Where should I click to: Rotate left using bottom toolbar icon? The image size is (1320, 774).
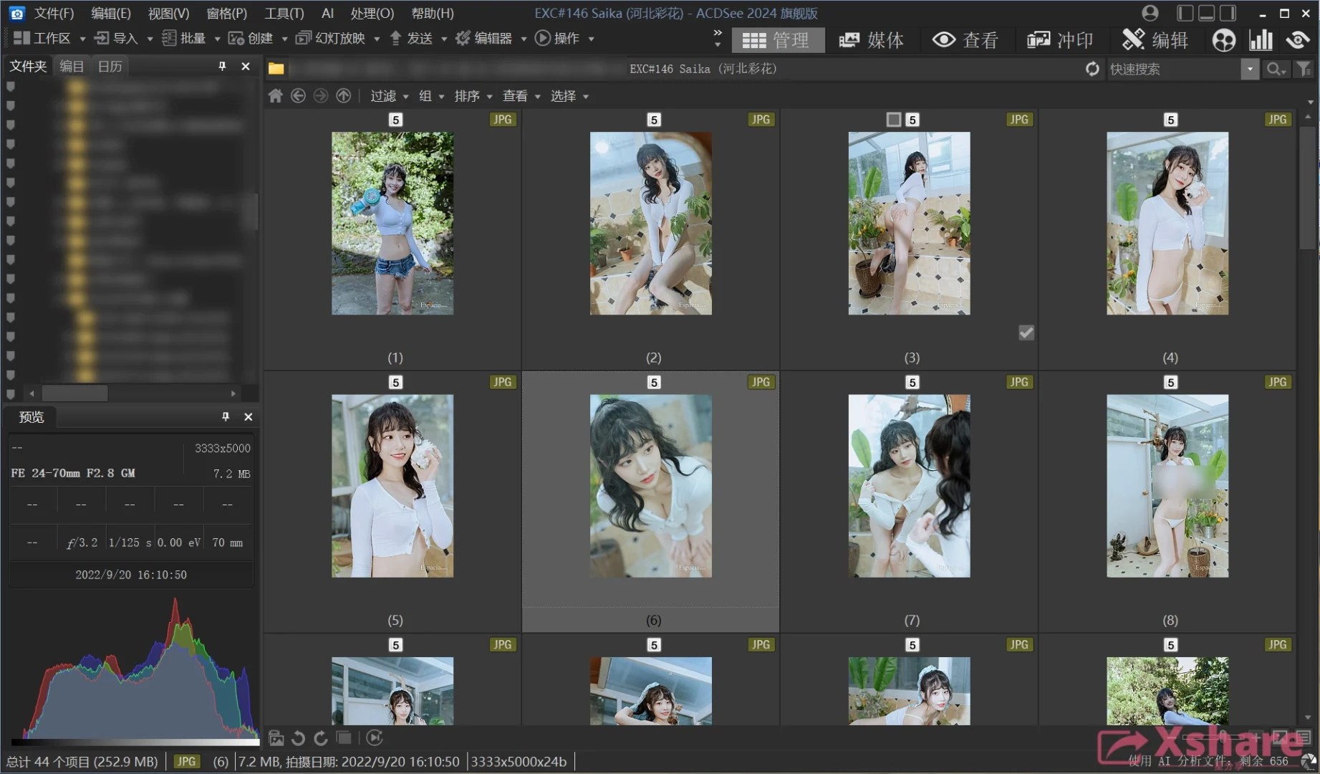point(299,737)
